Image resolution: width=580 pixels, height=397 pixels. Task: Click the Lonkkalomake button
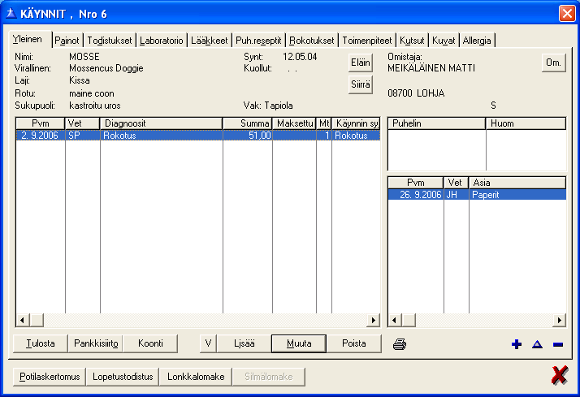196,377
